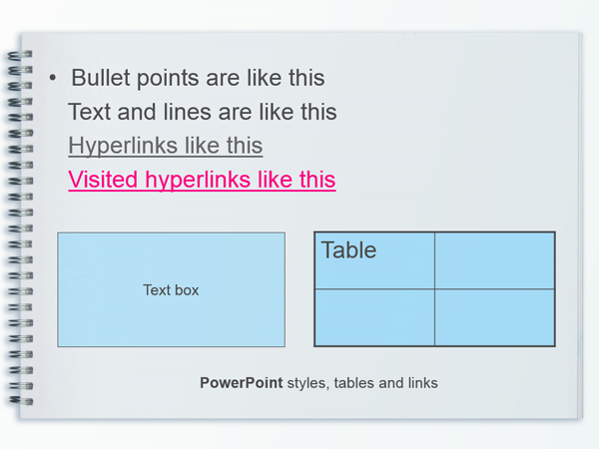
Task: Select the 'Text and lines are like this' line
Action: 203,112
